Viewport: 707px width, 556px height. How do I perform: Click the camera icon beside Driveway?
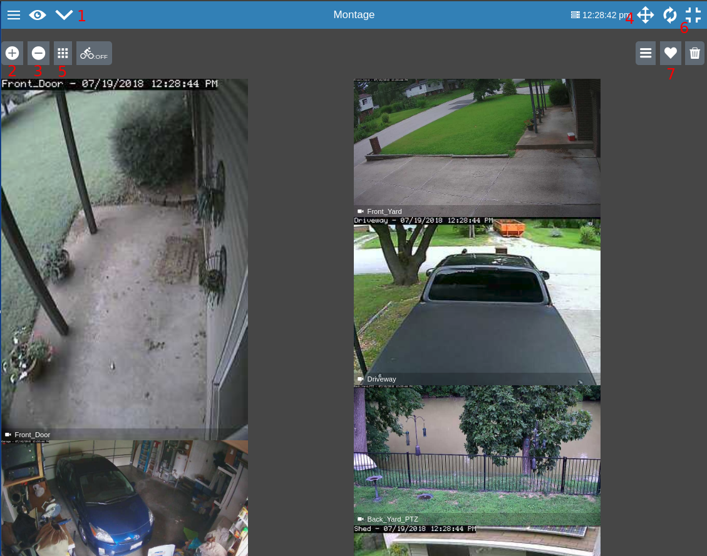[x=360, y=379]
